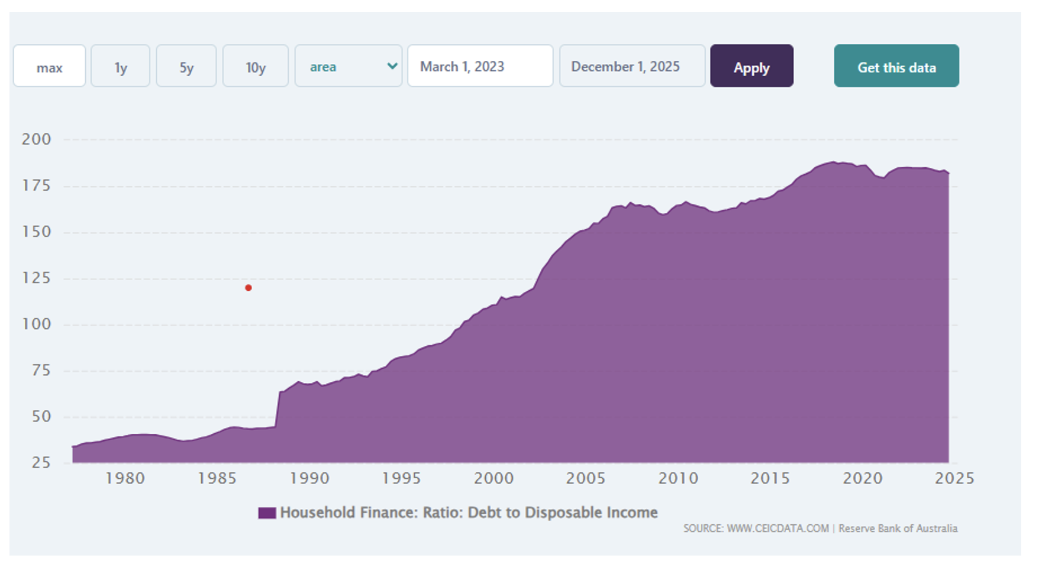Click the 2025 x-axis label
Viewport: 1039px width, 565px height.
(x=954, y=478)
